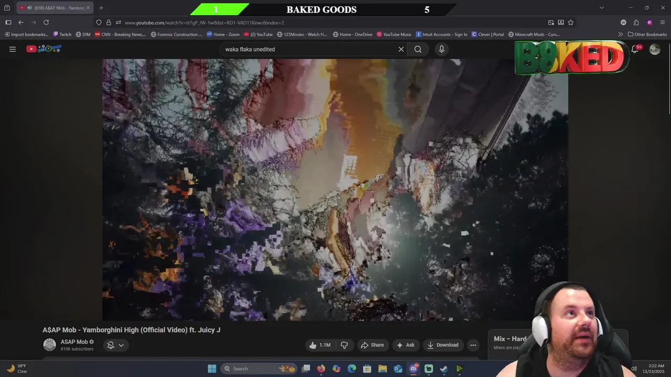Open Home - OneDrive bookmark
The image size is (671, 377).
coord(352,35)
